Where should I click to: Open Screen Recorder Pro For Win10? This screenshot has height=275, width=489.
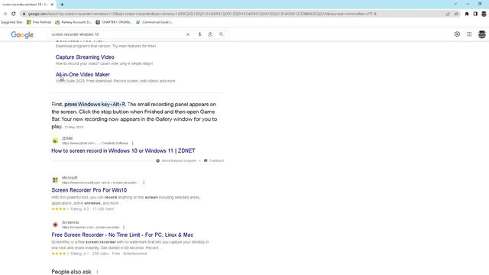89,190
